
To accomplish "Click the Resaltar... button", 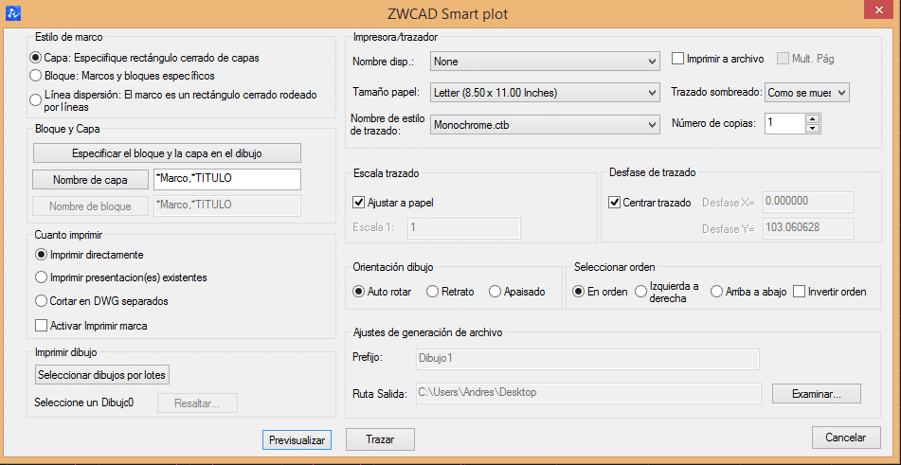I will coord(198,403).
